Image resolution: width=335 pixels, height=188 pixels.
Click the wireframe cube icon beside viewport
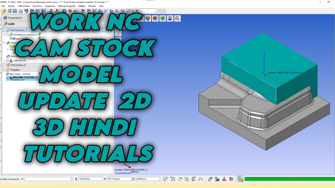coord(118,33)
